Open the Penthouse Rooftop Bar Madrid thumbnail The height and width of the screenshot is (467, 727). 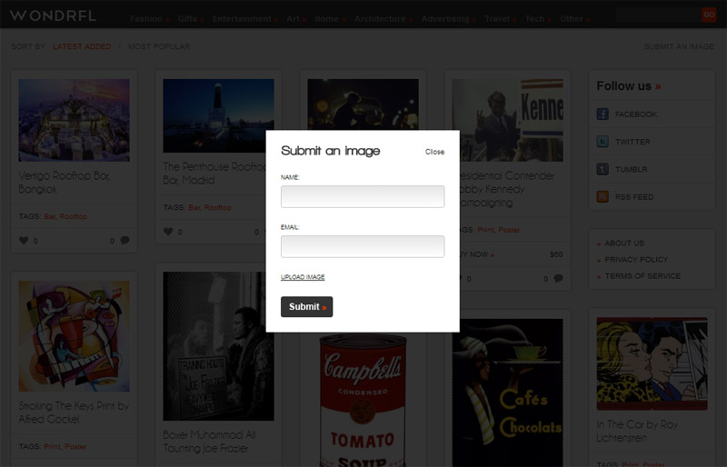click(x=218, y=115)
